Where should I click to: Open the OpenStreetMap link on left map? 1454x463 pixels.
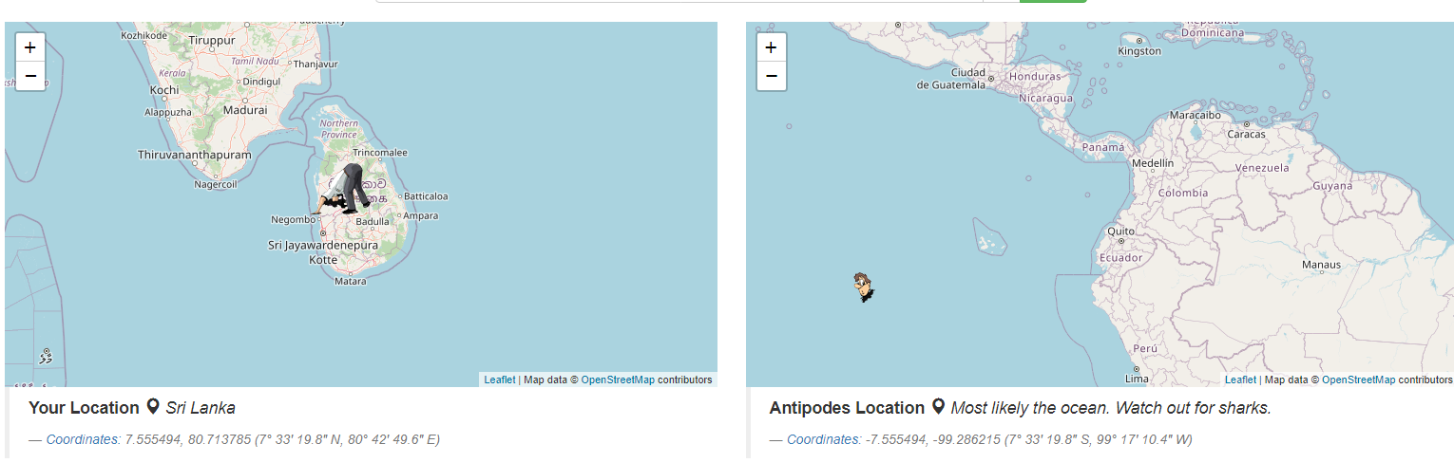[618, 380]
